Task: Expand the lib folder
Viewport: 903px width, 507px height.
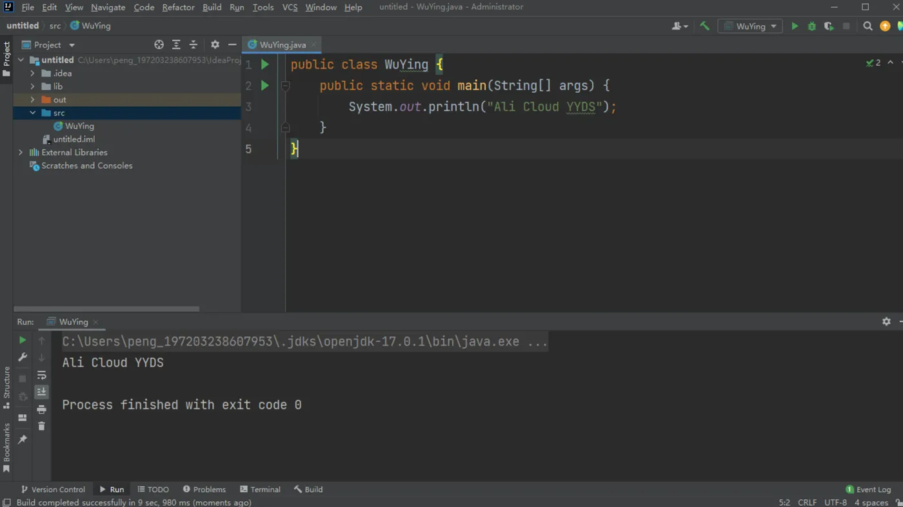Action: coord(32,86)
